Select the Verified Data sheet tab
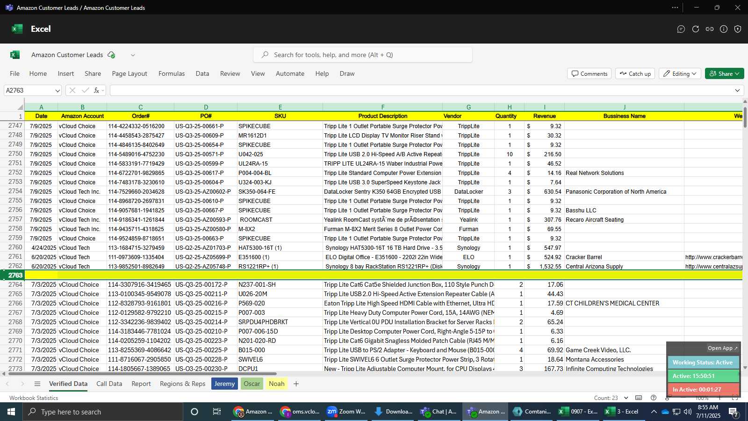This screenshot has height=421, width=748. [x=68, y=384]
